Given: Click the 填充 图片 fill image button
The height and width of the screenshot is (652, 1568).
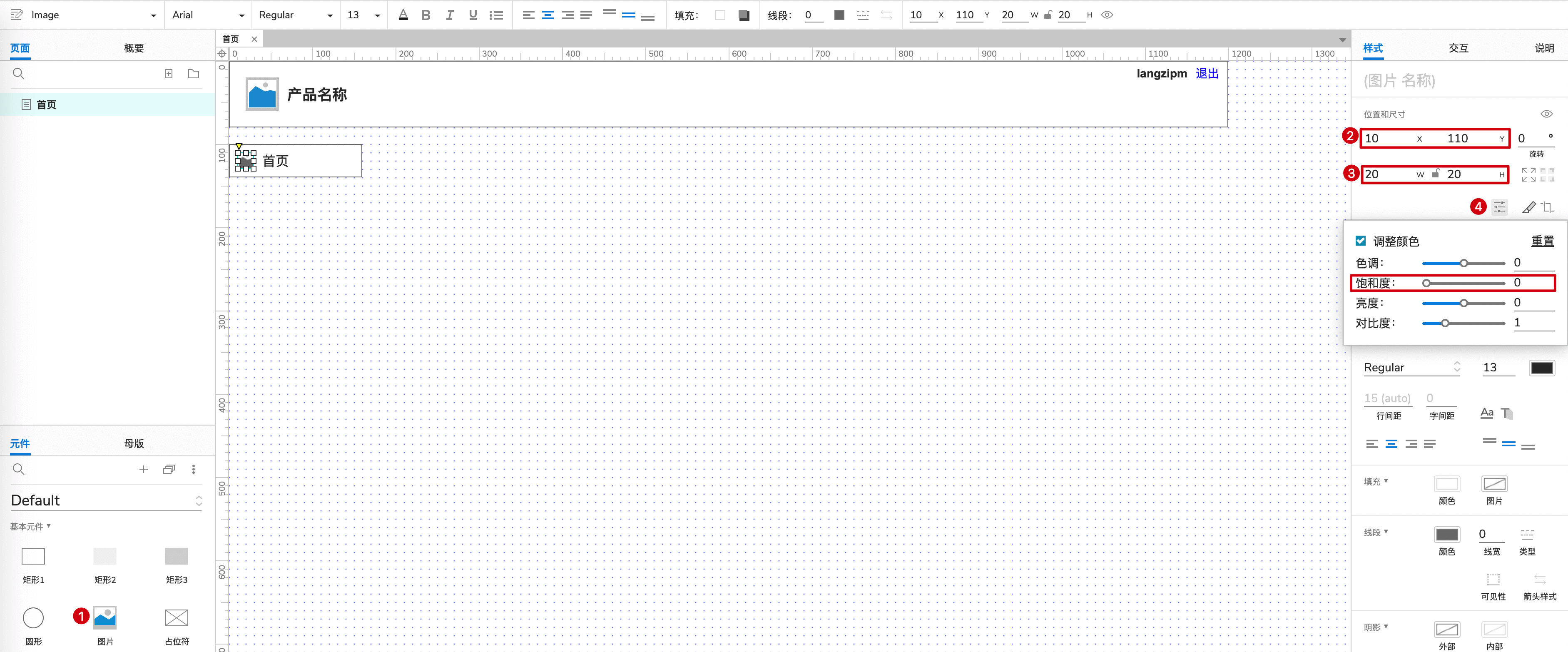Looking at the screenshot, I should point(1494,484).
